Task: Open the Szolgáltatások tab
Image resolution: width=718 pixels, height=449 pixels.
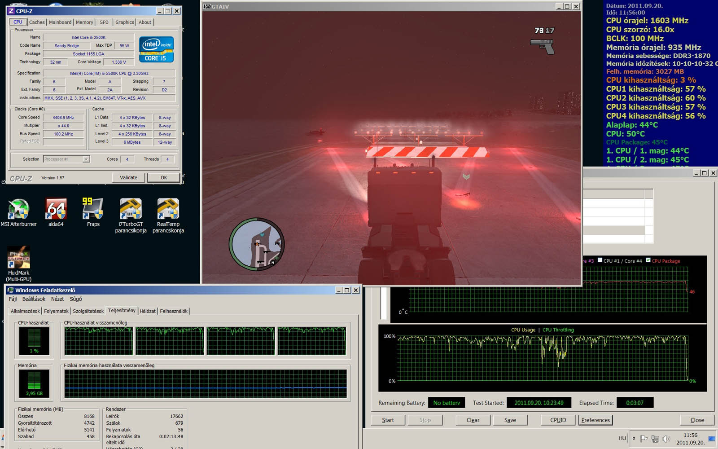Action: pyautogui.click(x=88, y=311)
